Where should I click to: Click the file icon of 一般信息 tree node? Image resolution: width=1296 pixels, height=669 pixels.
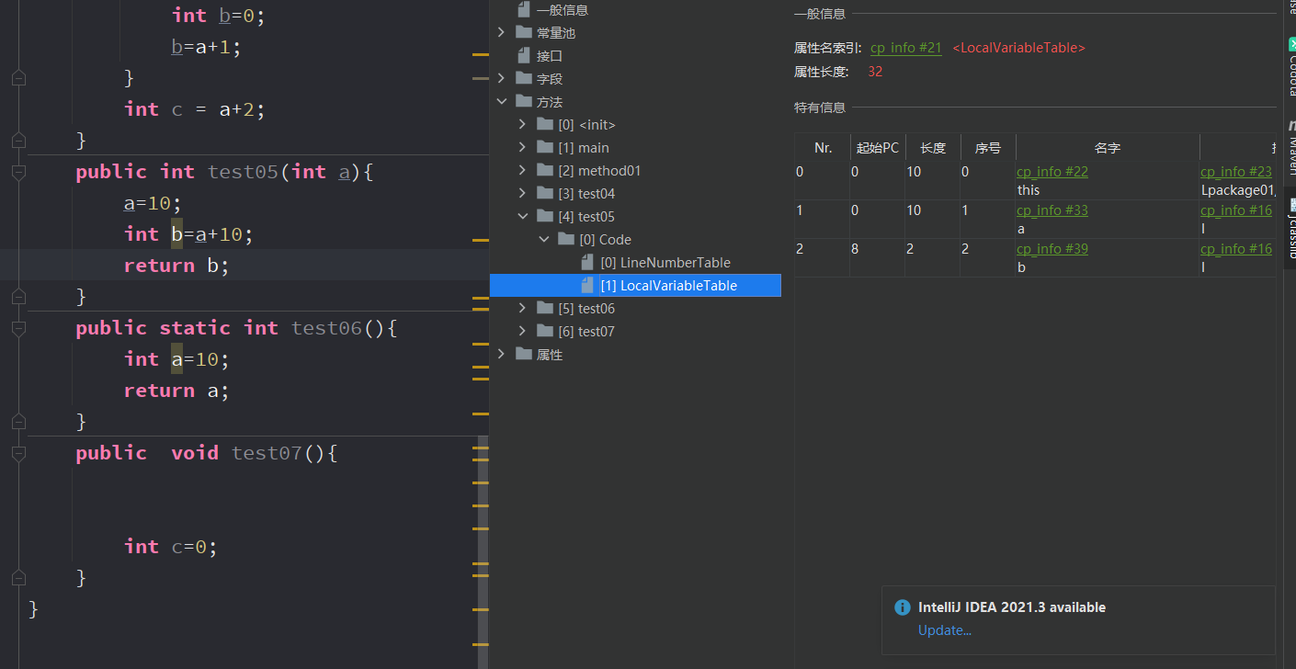coord(524,10)
